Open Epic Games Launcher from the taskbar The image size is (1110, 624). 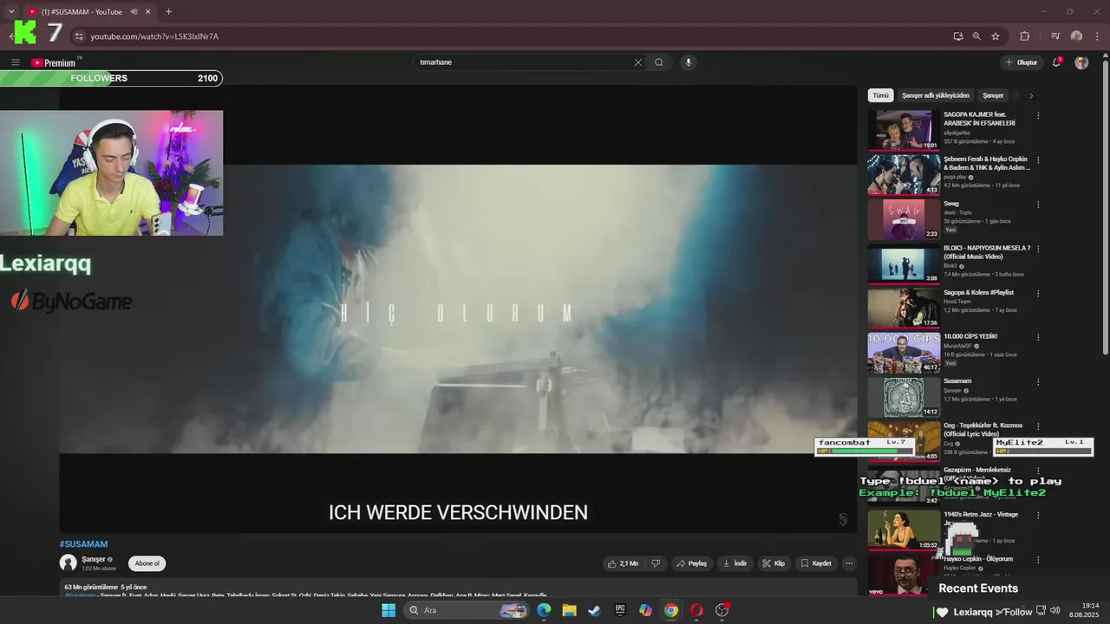click(x=620, y=610)
